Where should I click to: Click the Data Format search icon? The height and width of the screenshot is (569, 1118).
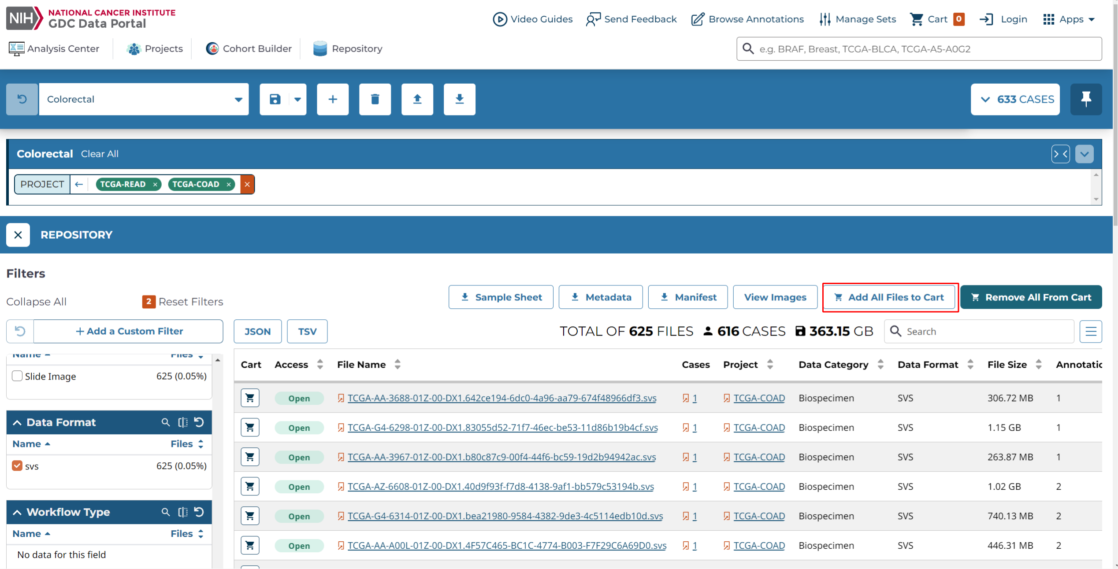(166, 422)
